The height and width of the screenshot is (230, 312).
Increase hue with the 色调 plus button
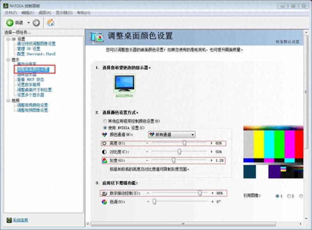pyautogui.click(x=213, y=202)
